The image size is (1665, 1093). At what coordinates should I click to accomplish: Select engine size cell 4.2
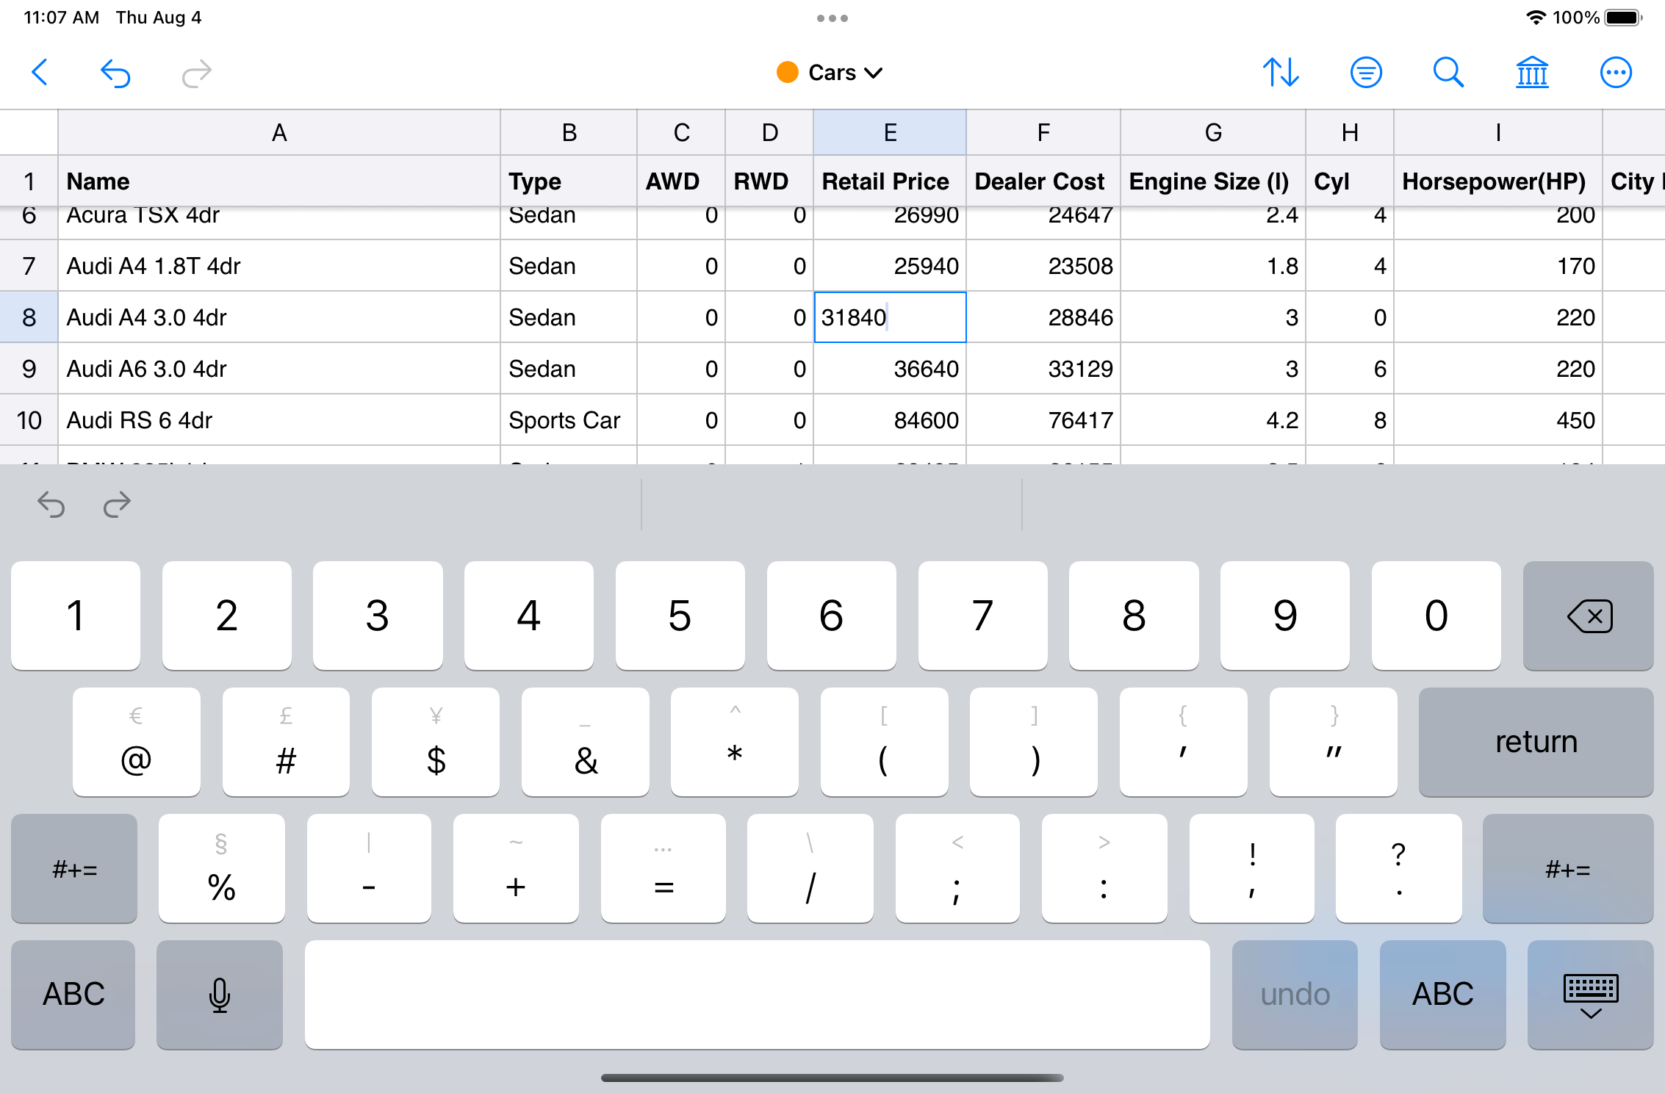pyautogui.click(x=1213, y=420)
